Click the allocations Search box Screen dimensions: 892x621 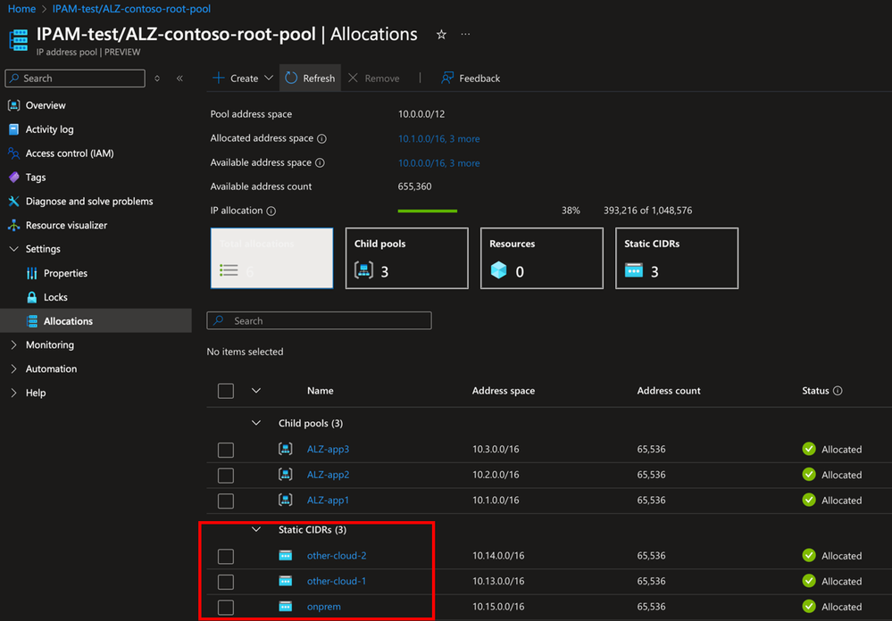(319, 320)
